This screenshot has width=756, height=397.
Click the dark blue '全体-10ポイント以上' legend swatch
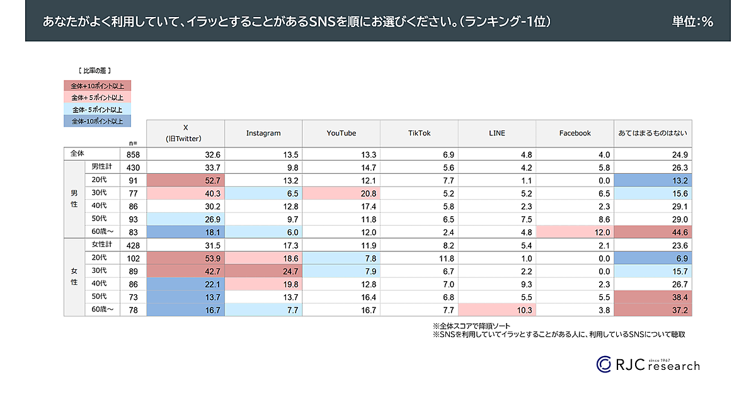pyautogui.click(x=97, y=121)
